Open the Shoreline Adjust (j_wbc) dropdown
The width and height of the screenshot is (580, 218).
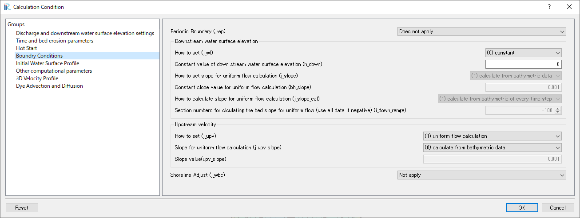481,175
